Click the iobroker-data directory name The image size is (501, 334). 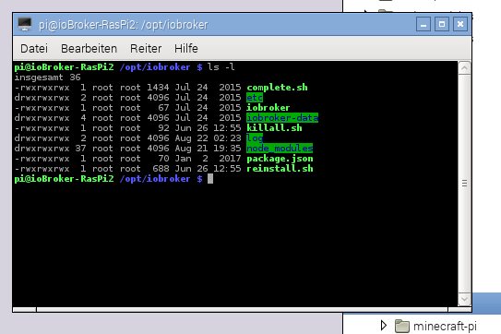(282, 118)
